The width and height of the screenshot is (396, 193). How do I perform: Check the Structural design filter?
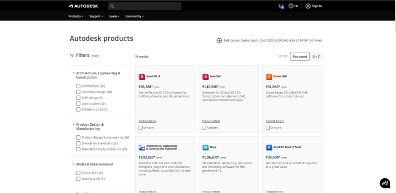78,92
